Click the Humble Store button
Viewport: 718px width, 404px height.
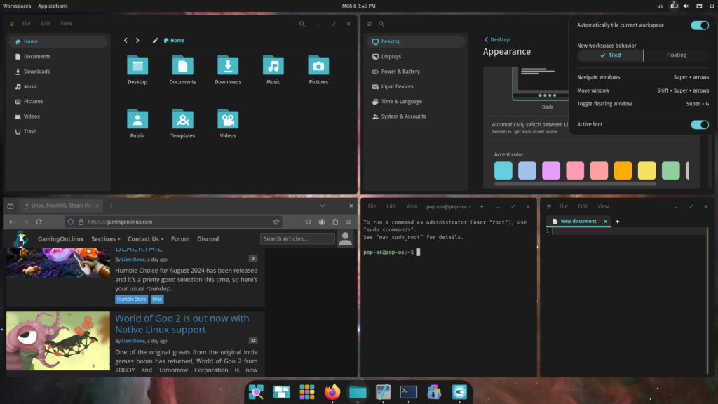(131, 299)
